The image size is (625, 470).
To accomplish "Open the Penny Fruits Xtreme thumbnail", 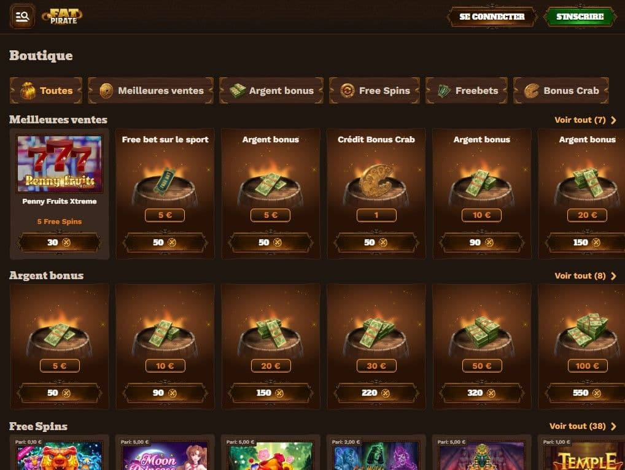I will tap(60, 164).
